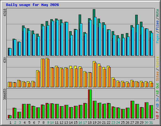Click the 4318 hits axis value

pos(5,12)
